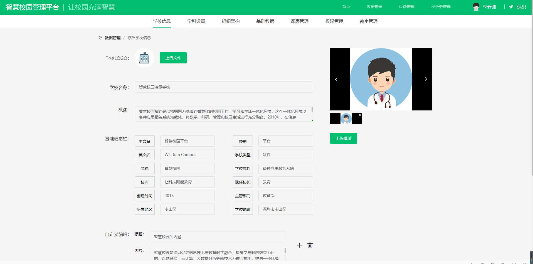Viewport: 533px width, 264px height.
Task: Click the 上传文件 button
Action: point(173,58)
